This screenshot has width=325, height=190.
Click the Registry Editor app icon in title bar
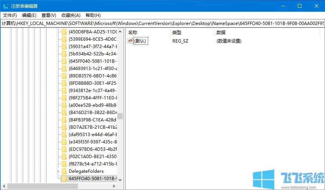click(6, 6)
